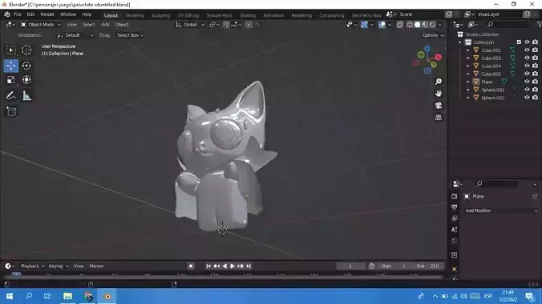Open the Object properties tab icon
This screenshot has width=542, height=304.
(x=454, y=269)
